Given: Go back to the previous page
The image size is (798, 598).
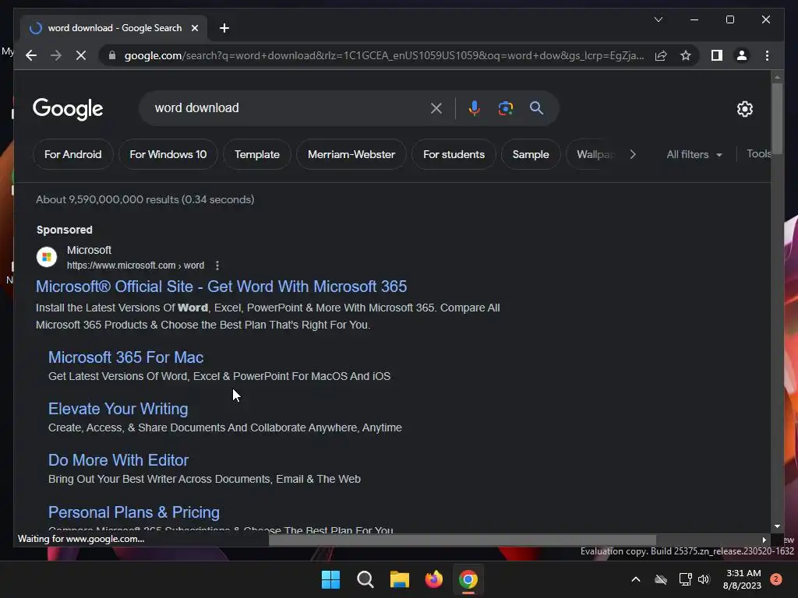Looking at the screenshot, I should 31,55.
